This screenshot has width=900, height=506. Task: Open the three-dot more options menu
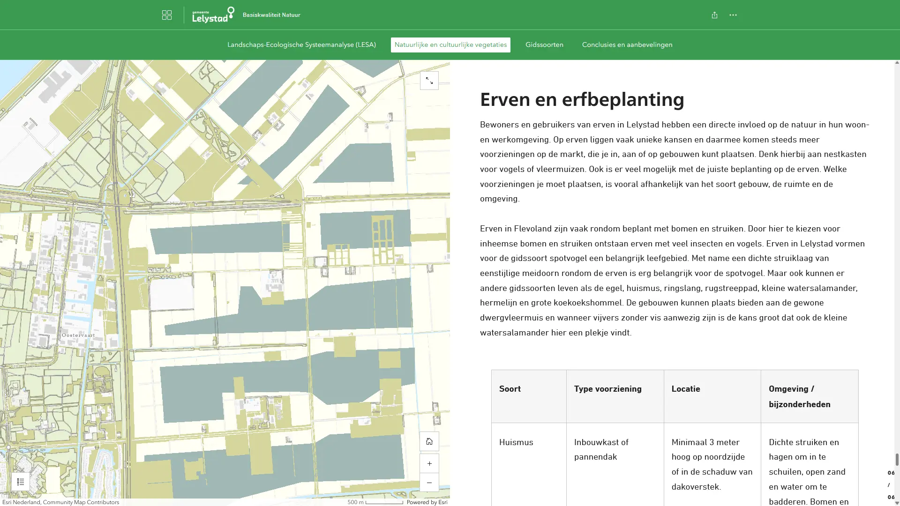[x=733, y=15]
